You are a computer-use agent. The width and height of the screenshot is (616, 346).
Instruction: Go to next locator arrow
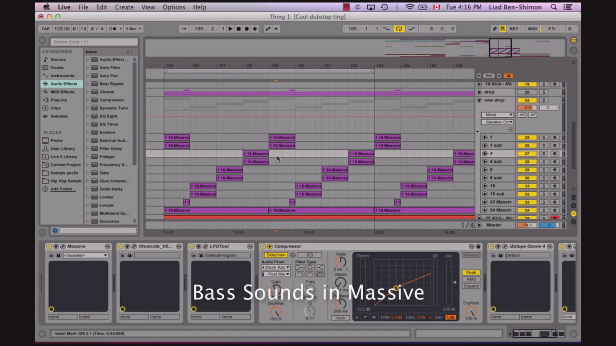[x=499, y=76]
